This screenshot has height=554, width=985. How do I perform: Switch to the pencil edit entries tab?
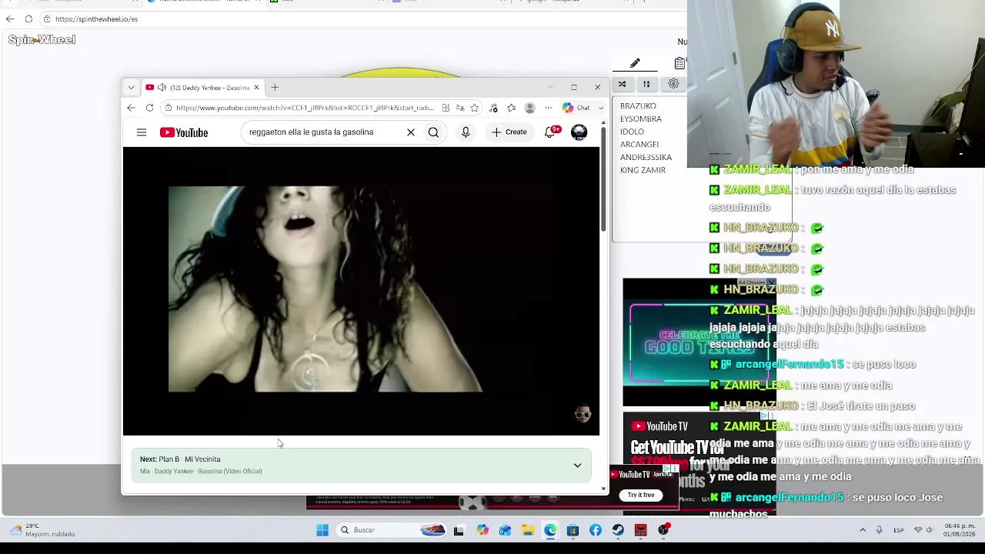[635, 63]
